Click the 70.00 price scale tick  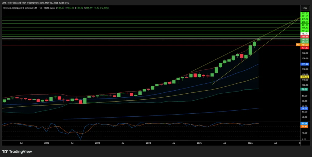pyautogui.click(x=305, y=101)
